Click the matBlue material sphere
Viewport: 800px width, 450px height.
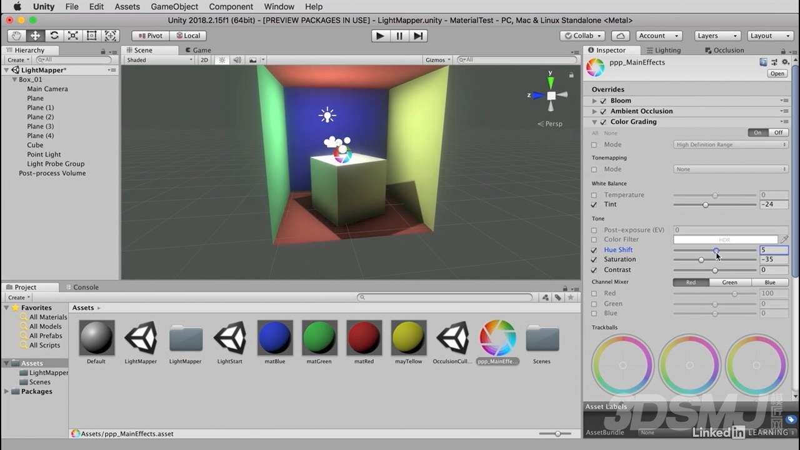tap(275, 338)
